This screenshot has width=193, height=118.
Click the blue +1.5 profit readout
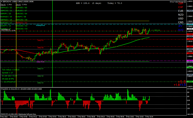coord(183,85)
